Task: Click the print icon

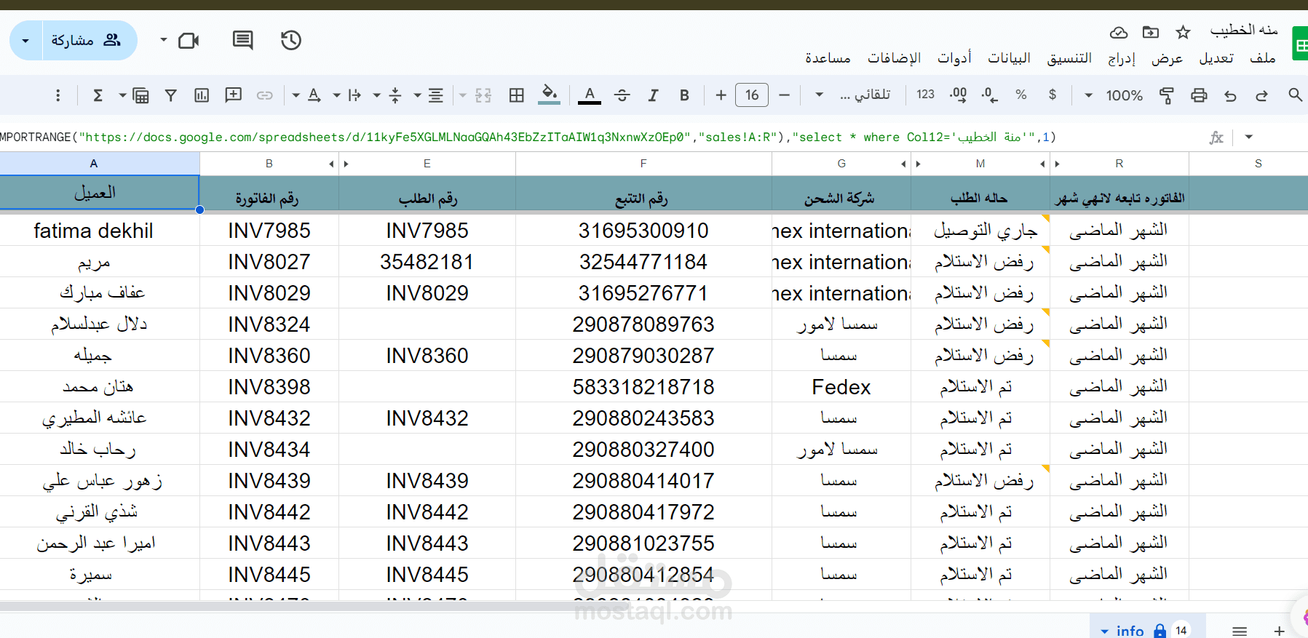Action: pos(1199,95)
